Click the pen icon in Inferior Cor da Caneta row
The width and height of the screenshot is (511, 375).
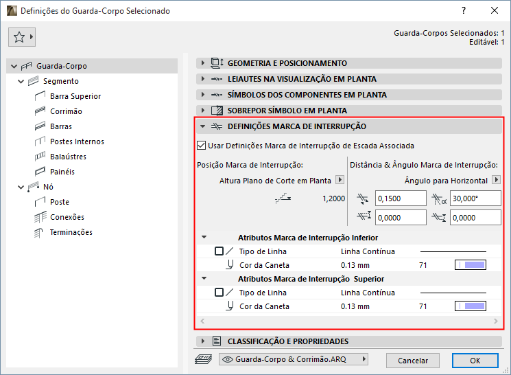pos(230,265)
